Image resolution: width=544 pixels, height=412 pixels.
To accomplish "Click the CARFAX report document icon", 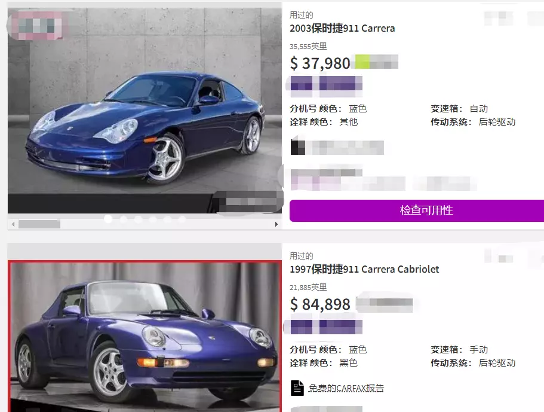I will tap(297, 388).
